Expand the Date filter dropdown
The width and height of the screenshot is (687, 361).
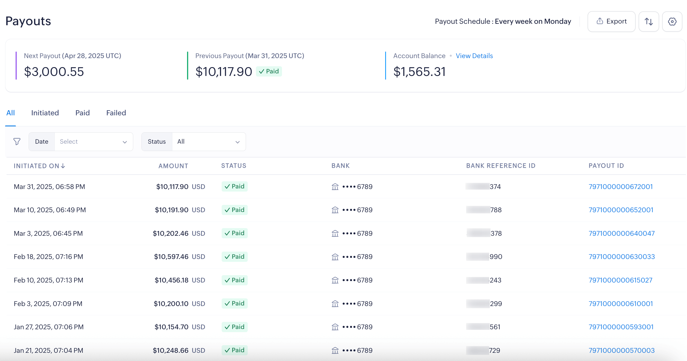point(94,142)
